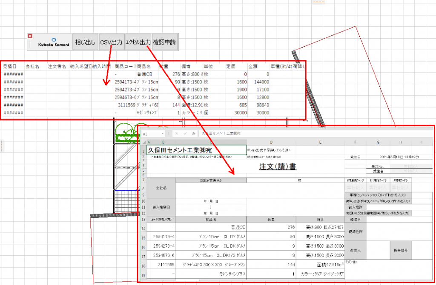Click Excel cell 3111569 in row 18

[x=161, y=265]
